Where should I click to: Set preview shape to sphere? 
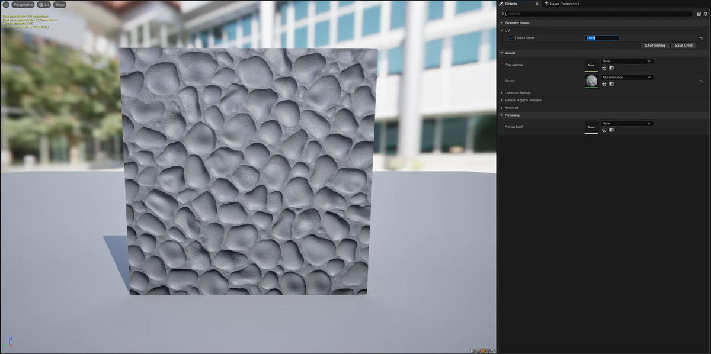(478, 350)
